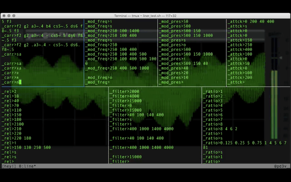Focus the _mod_pres> empty prompt line

[x=172, y=82]
